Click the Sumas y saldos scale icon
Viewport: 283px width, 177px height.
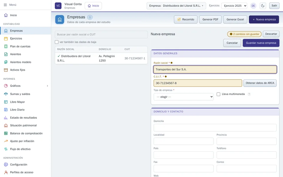click(x=6, y=94)
